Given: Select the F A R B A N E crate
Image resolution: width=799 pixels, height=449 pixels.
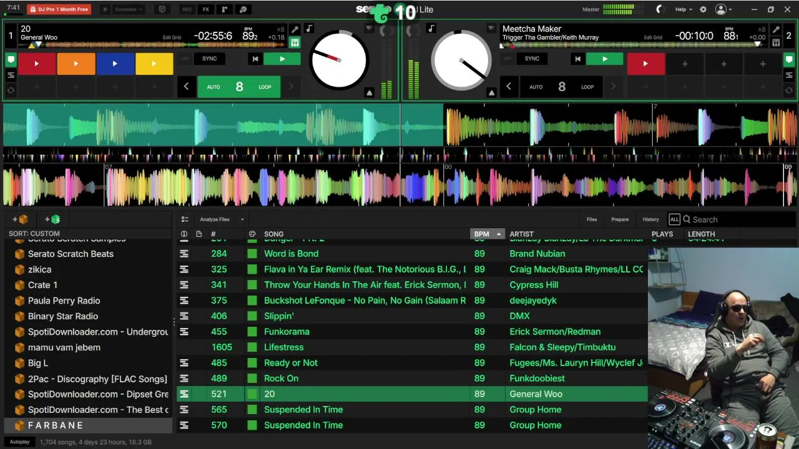Looking at the screenshot, I should [88, 425].
